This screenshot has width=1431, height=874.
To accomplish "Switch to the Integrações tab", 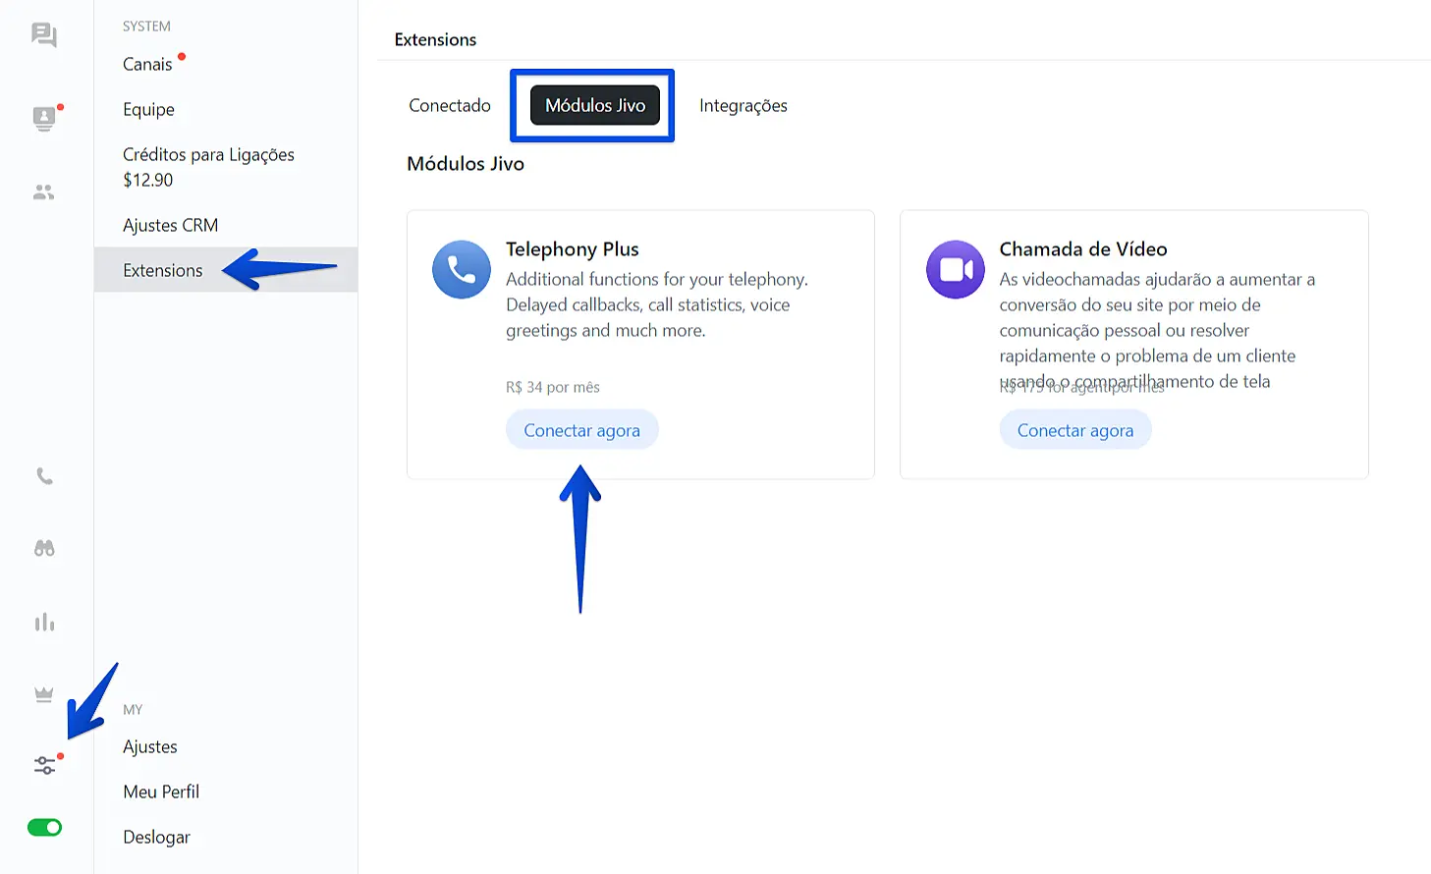I will coord(743,105).
